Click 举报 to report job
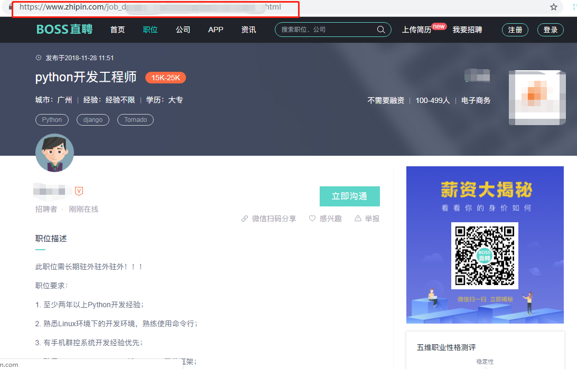This screenshot has height=369, width=577. (367, 219)
